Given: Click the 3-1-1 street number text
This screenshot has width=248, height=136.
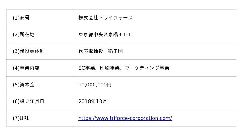Looking at the screenshot, I should tap(125, 34).
